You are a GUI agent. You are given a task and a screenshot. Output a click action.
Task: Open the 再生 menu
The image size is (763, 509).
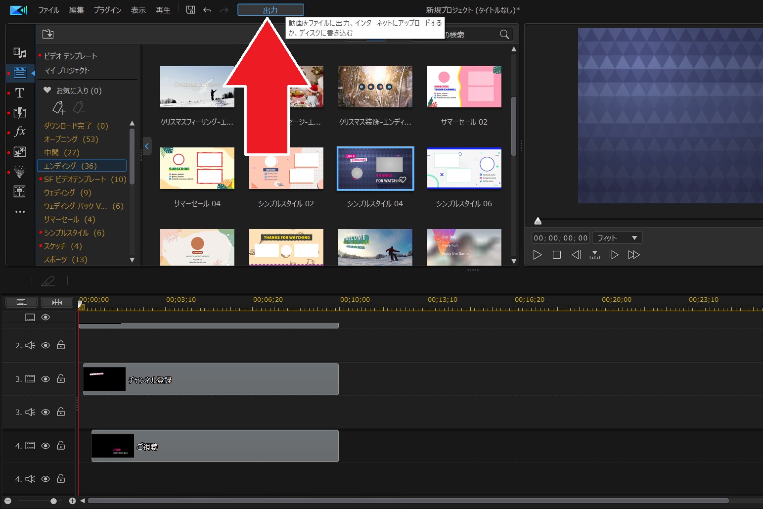click(163, 10)
